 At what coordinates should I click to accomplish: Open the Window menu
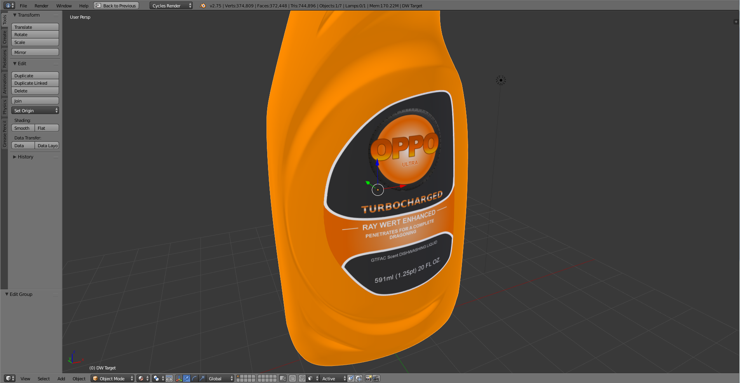[64, 6]
